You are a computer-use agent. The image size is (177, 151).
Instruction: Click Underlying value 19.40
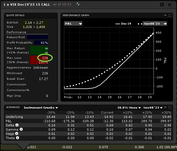pos(167,117)
